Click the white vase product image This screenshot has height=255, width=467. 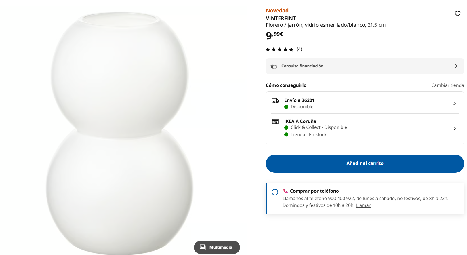click(119, 133)
